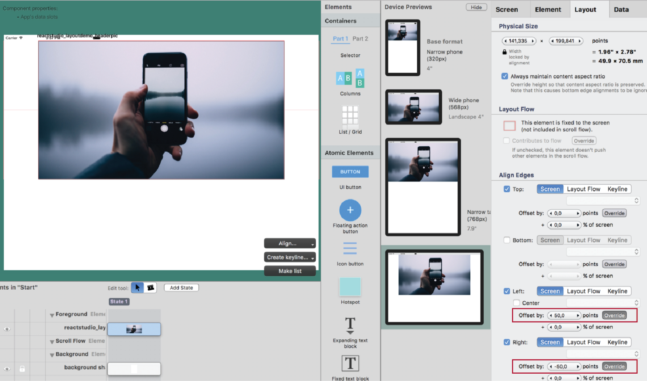Select the second edit tool icon
The image size is (647, 381).
[x=150, y=288]
